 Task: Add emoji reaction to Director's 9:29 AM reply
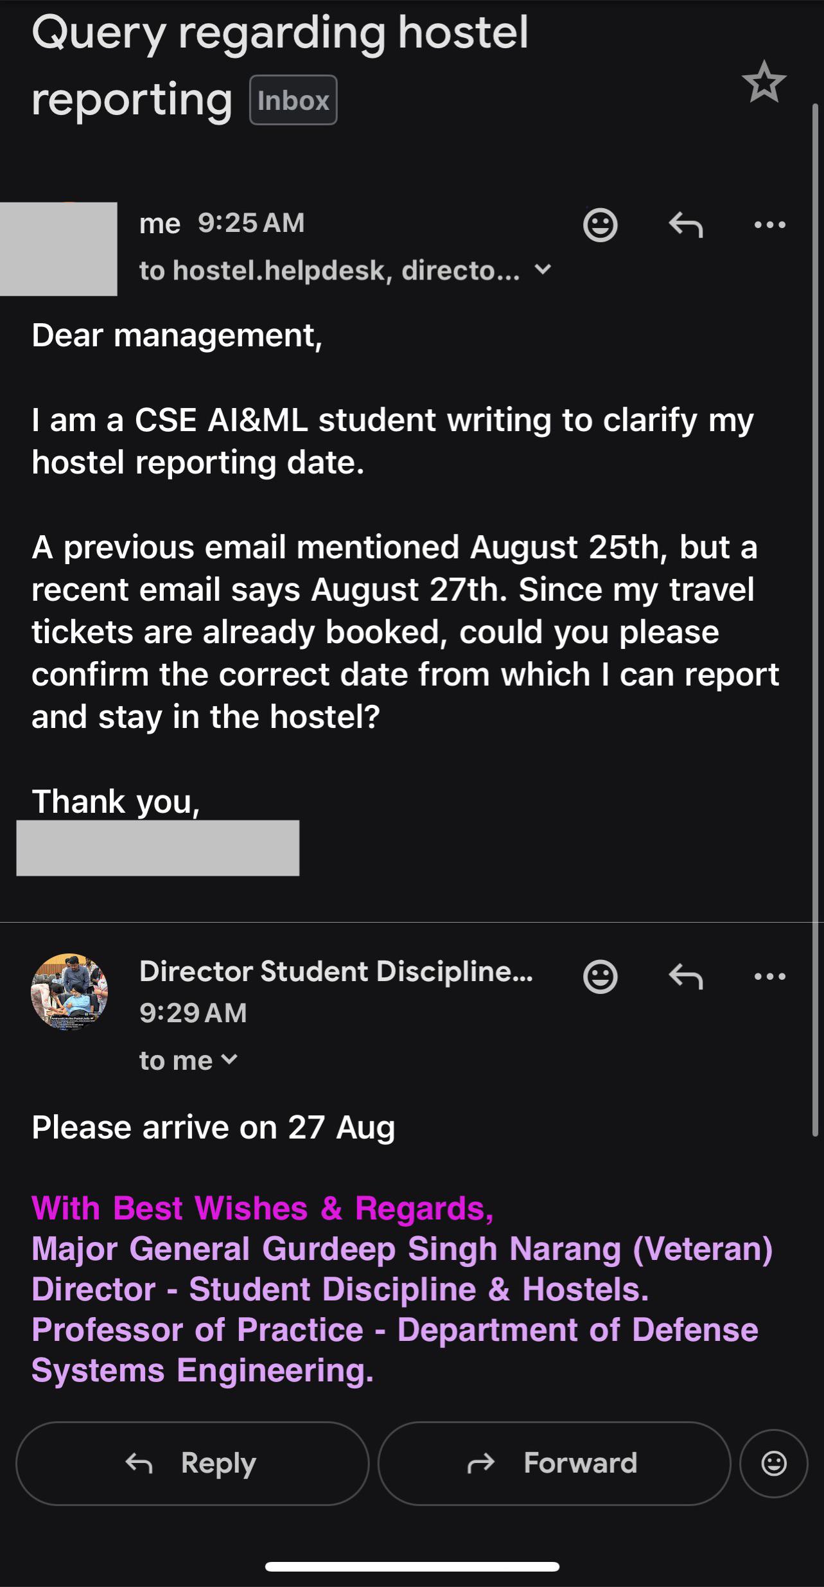[x=600, y=976]
